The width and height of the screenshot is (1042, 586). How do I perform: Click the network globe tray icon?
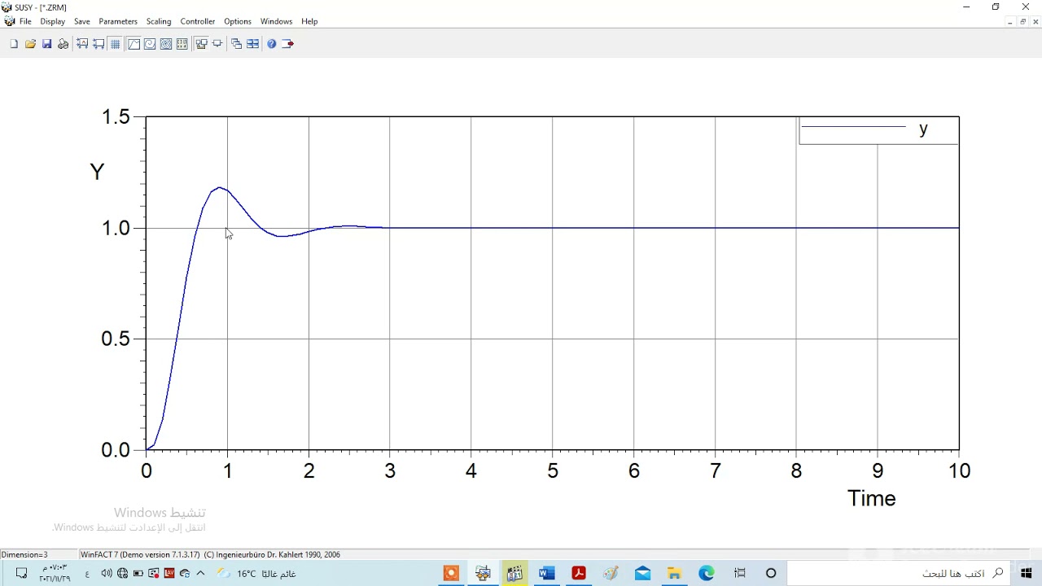(x=122, y=573)
